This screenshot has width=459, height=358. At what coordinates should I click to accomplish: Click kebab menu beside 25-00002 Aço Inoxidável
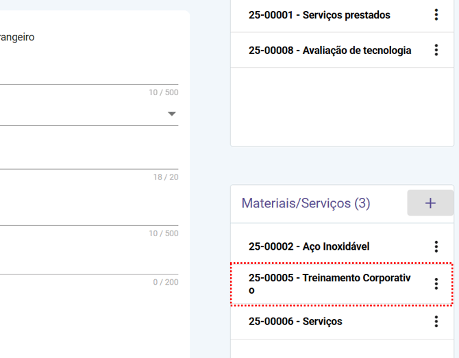436,246
